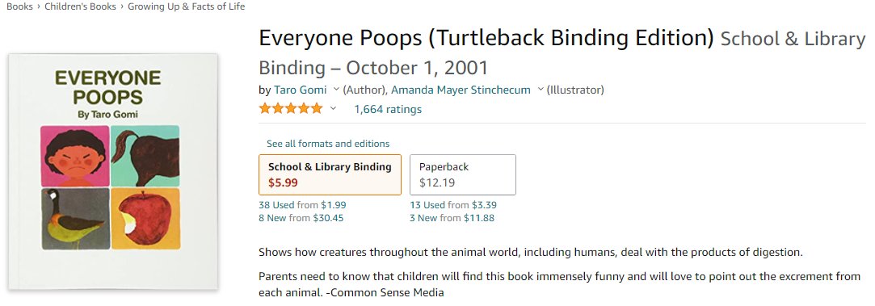Click the Everyone Poops product title

(x=486, y=38)
